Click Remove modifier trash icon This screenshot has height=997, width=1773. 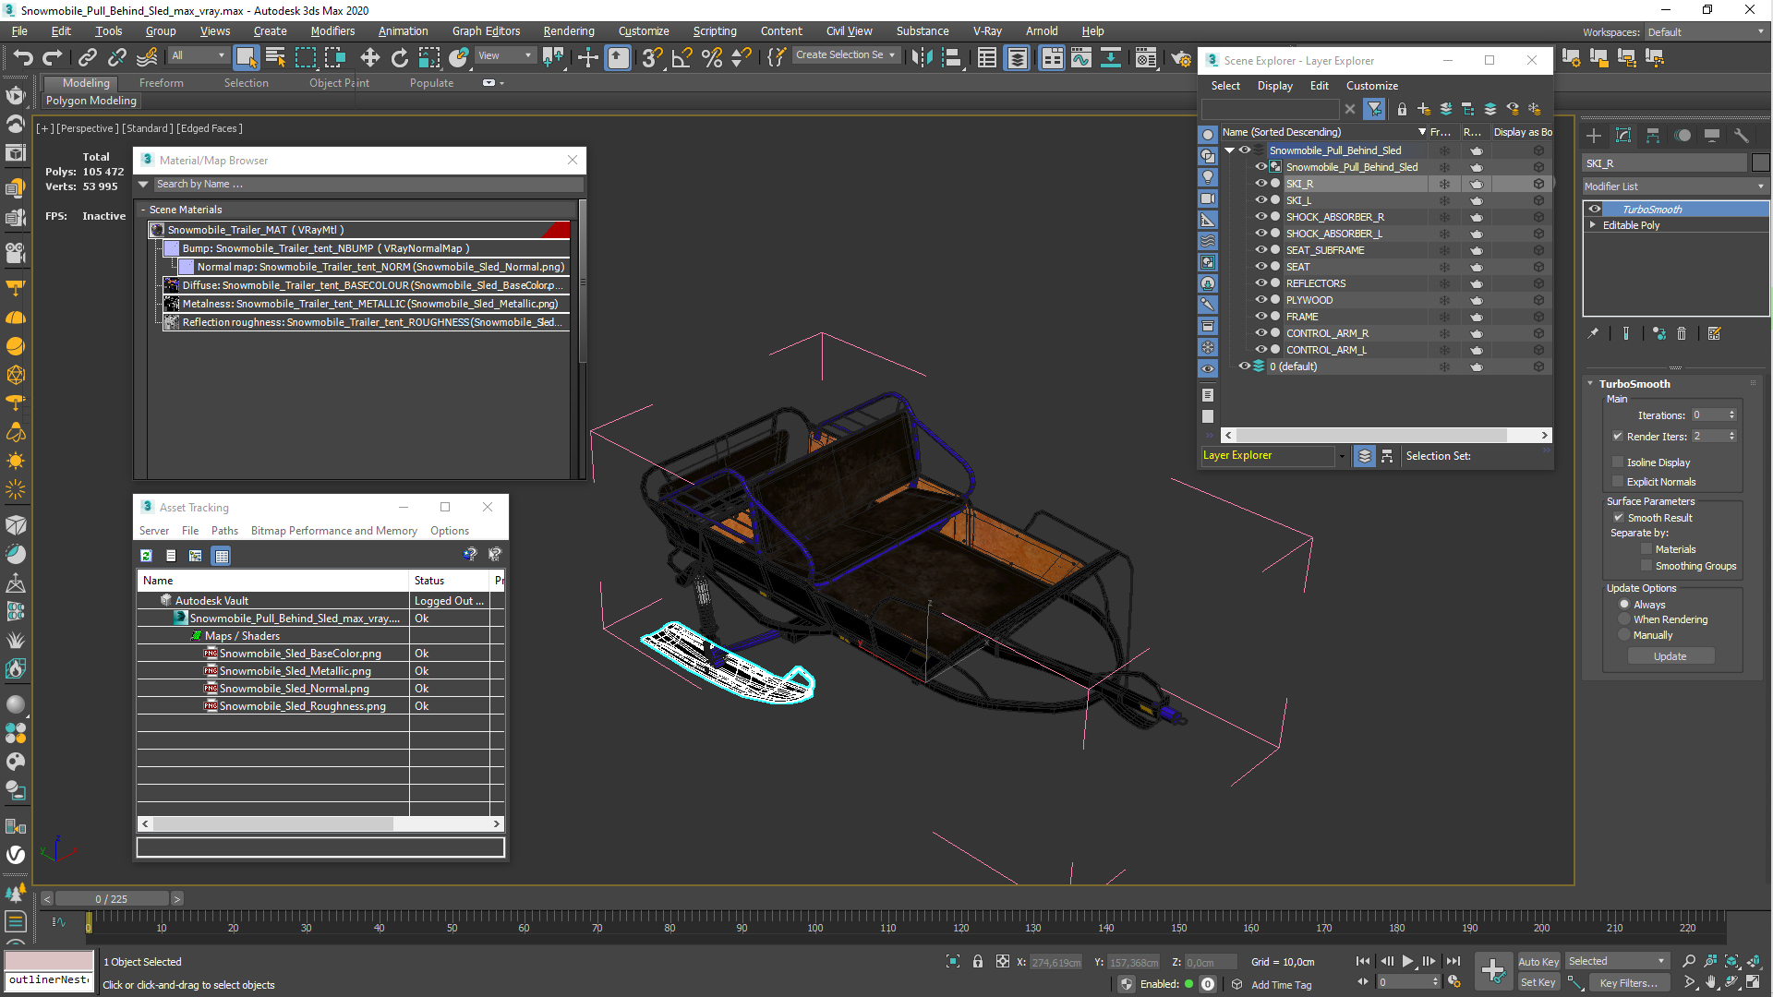tap(1682, 334)
